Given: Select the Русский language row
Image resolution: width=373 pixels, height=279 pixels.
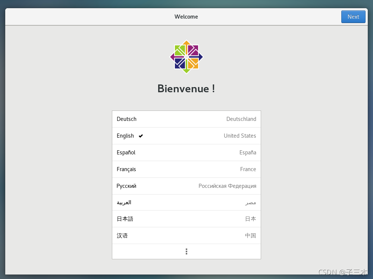Looking at the screenshot, I should coord(186,186).
